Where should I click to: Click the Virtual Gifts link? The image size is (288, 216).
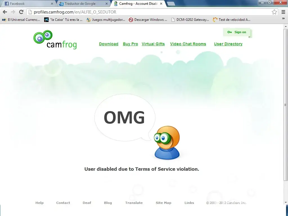(153, 44)
